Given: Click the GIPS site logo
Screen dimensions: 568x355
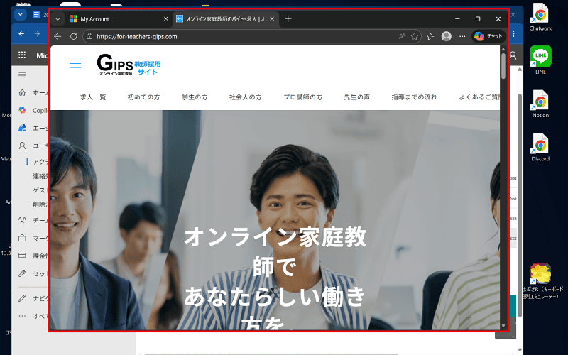Looking at the screenshot, I should tap(128, 66).
